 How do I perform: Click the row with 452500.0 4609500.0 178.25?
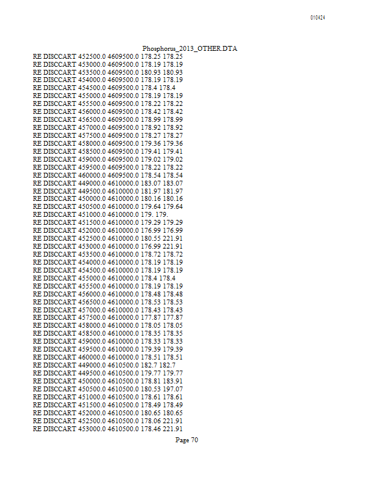point(108,56)
